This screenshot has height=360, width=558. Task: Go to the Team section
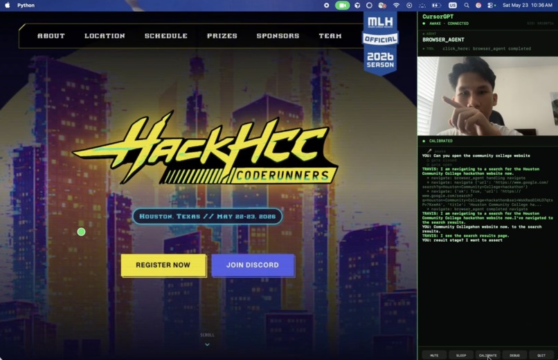click(330, 36)
